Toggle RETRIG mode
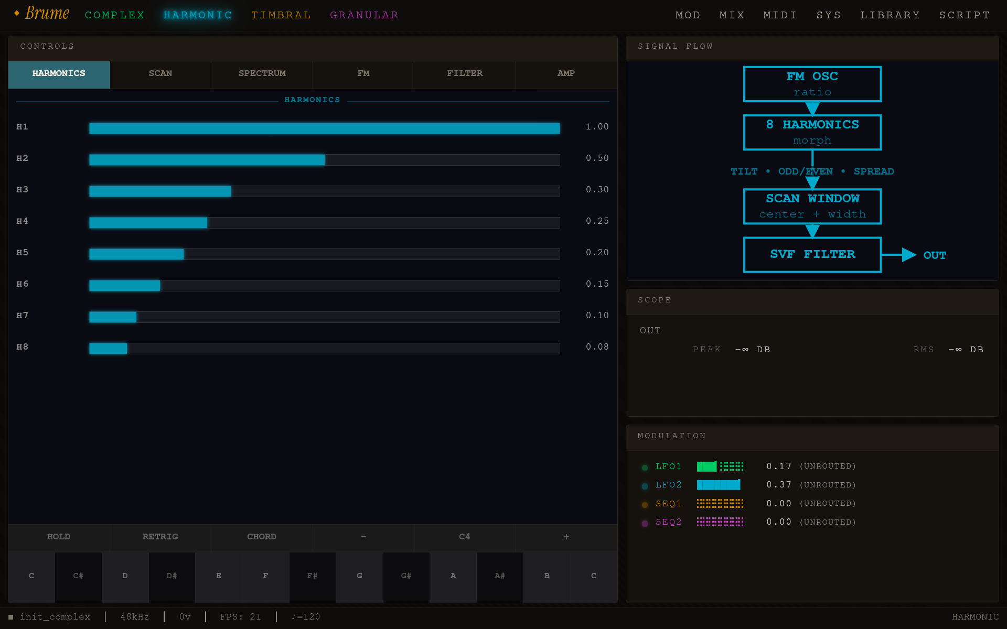 (160, 537)
